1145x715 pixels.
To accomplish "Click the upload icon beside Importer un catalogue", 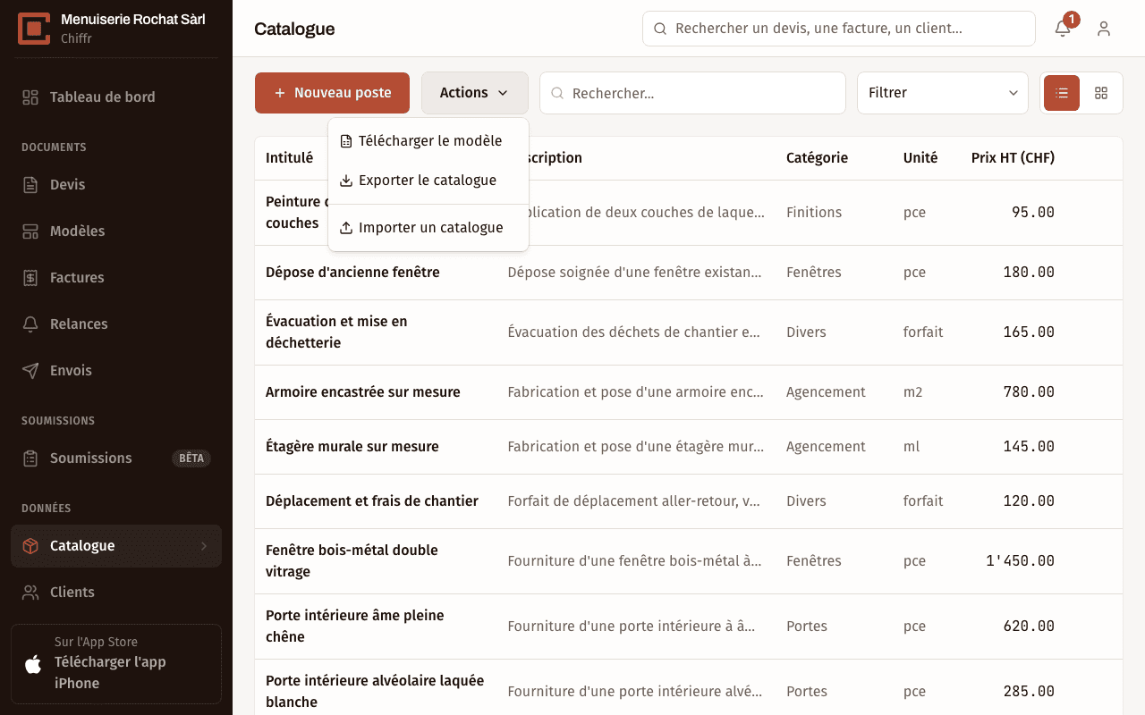I will point(346,228).
